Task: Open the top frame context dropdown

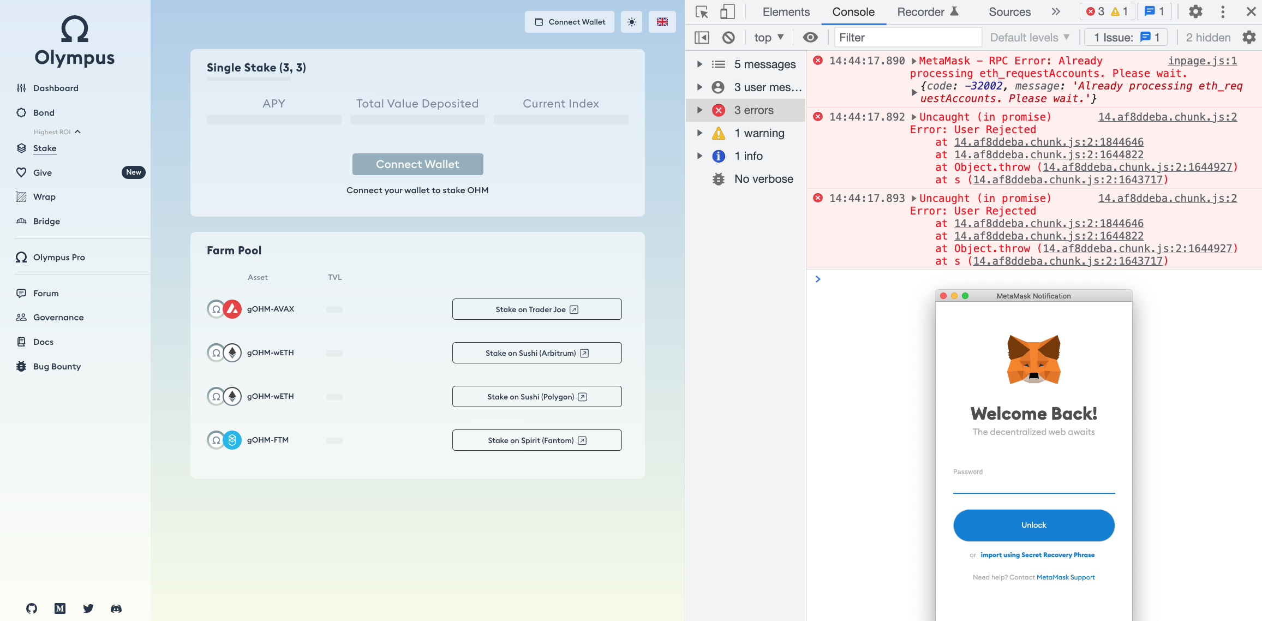Action: (766, 37)
